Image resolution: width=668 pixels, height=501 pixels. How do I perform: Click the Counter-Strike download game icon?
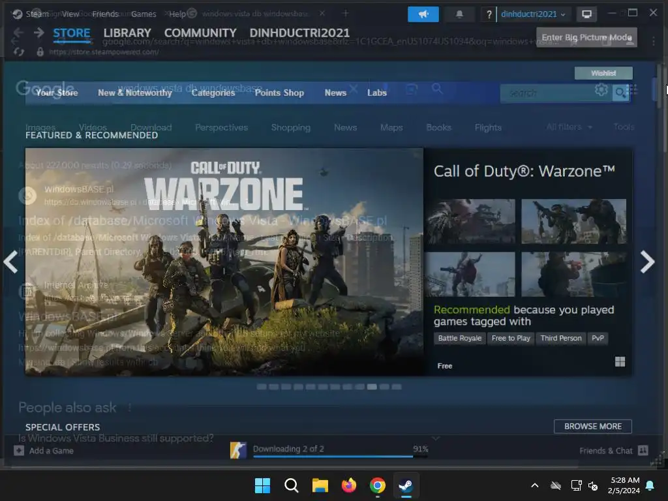click(238, 450)
